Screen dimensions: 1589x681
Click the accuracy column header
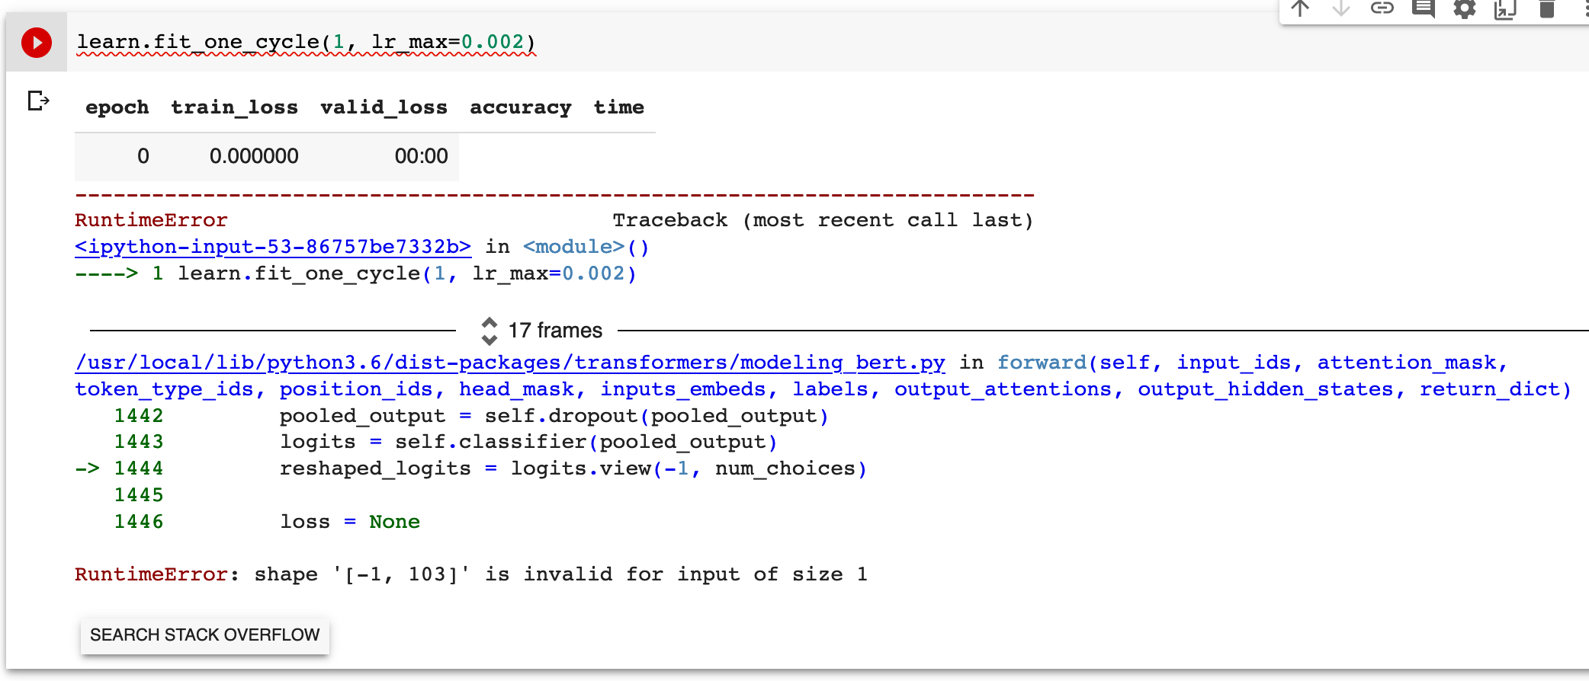coord(520,107)
